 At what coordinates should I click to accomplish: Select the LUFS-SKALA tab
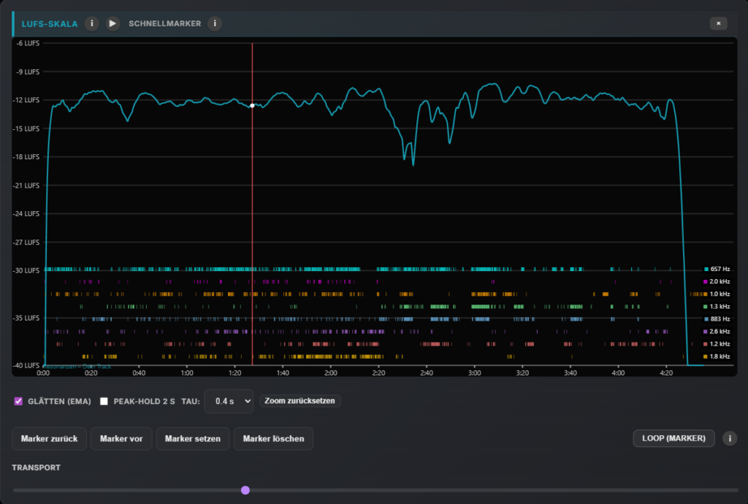(50, 23)
